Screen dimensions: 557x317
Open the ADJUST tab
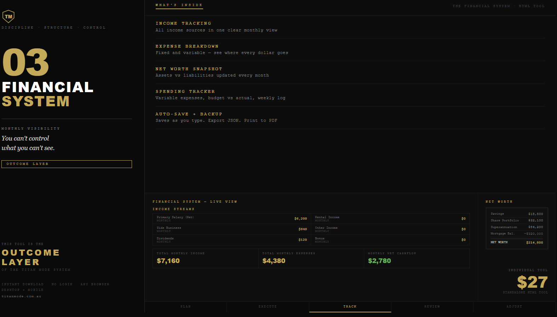tap(514, 307)
